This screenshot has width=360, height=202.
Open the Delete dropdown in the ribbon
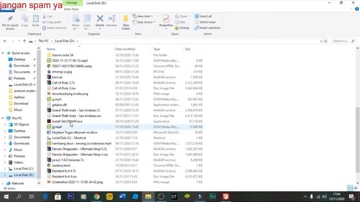pos(100,29)
